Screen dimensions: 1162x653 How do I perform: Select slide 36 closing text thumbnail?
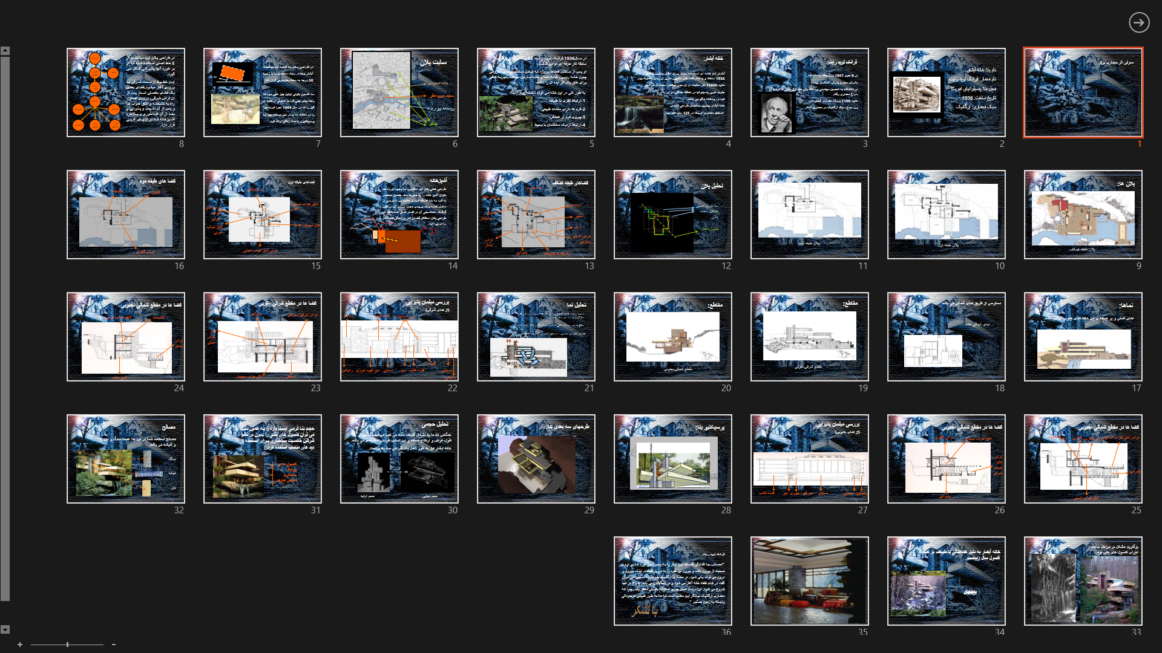672,581
